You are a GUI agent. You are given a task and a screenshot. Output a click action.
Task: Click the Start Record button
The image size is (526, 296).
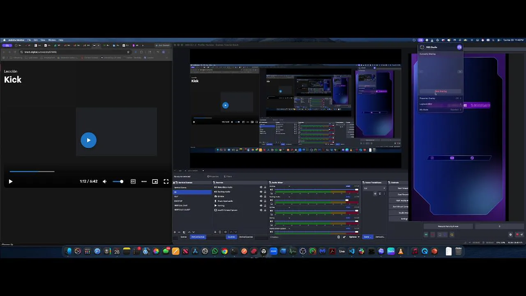pyautogui.click(x=399, y=194)
